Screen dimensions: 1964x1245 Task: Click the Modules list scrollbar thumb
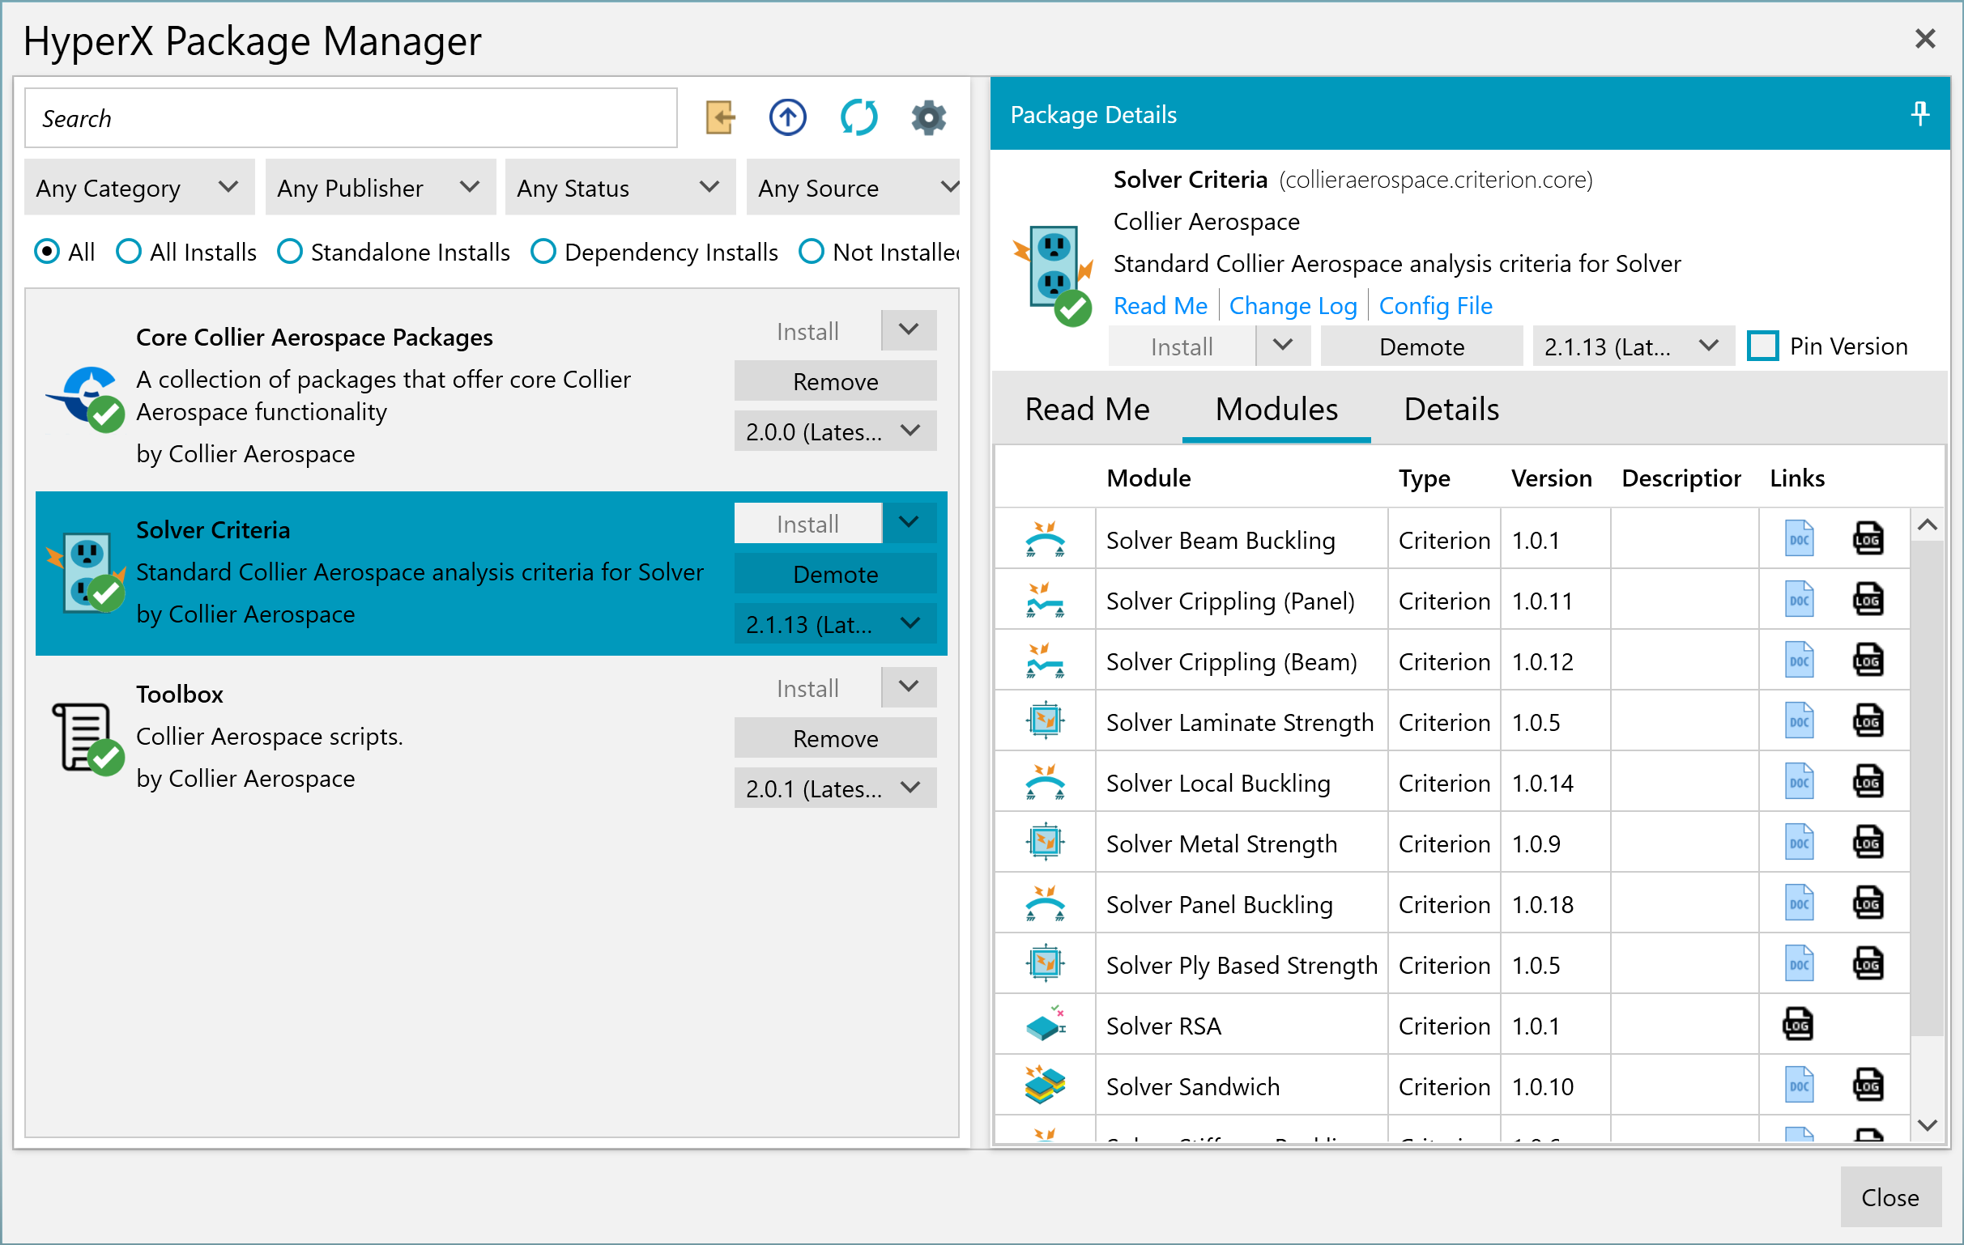tap(1928, 788)
